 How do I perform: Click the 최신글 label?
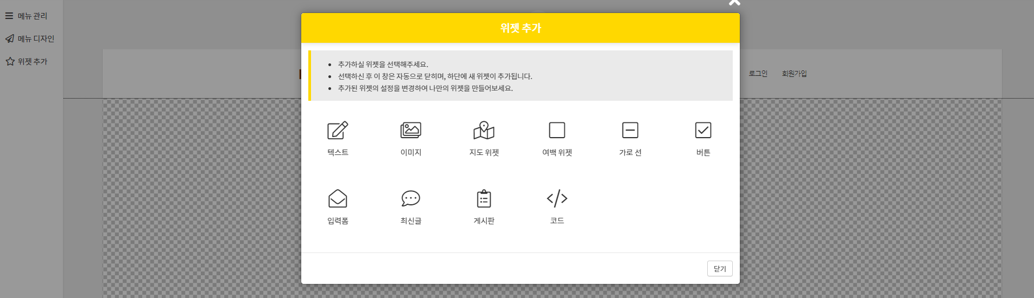pos(411,221)
